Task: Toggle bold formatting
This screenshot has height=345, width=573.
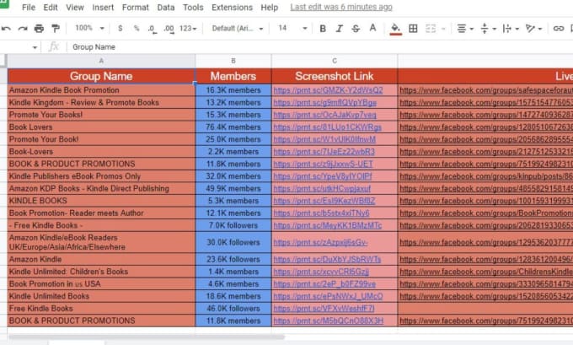Action: coord(323,28)
